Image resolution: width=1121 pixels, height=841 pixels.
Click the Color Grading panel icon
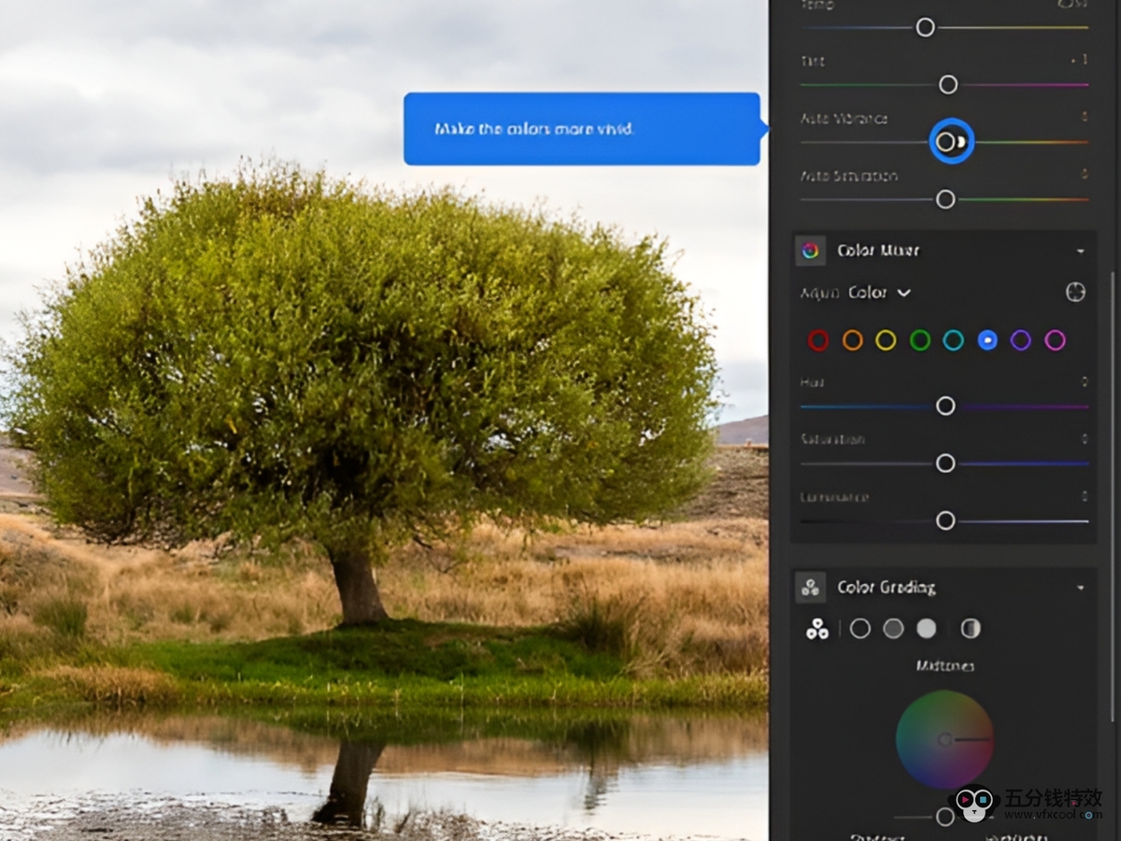(x=810, y=588)
